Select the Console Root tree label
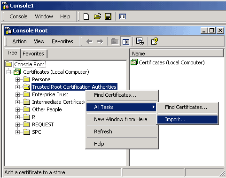 (x=30, y=64)
